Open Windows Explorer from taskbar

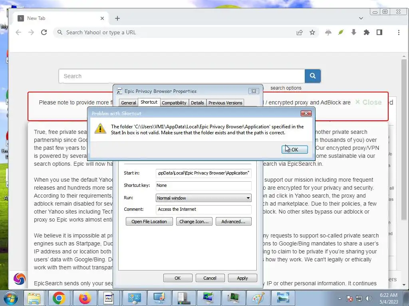[34, 298]
